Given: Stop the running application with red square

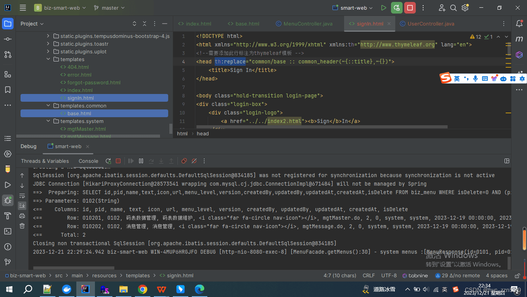Looking at the screenshot, I should point(410,7).
